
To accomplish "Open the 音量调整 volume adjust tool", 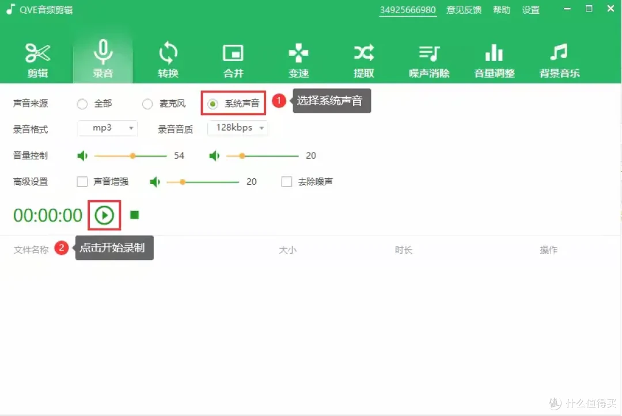I will pos(494,60).
